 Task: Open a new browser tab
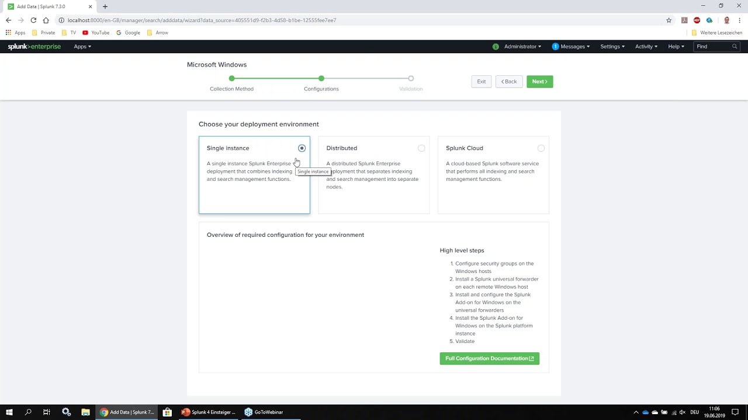click(105, 6)
